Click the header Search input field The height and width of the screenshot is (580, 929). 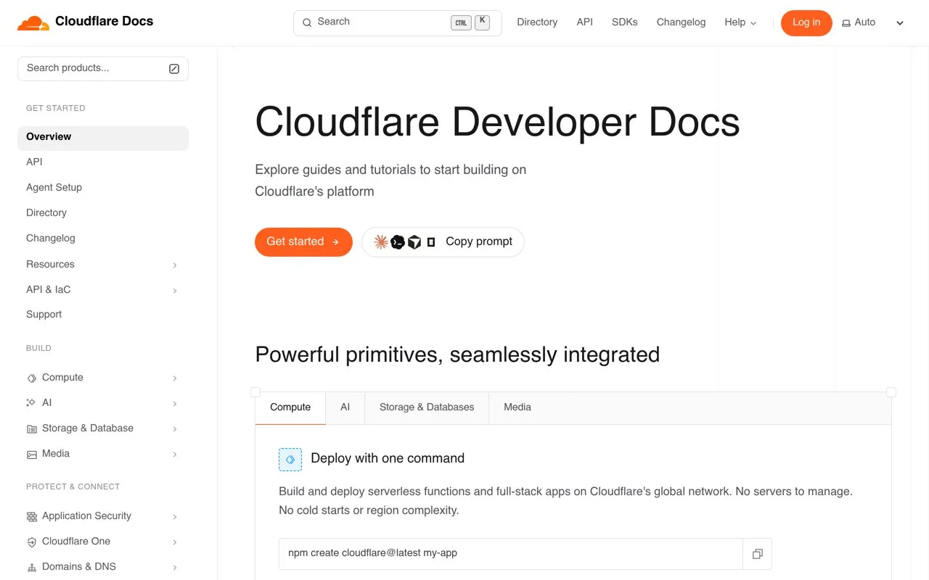coord(397,23)
